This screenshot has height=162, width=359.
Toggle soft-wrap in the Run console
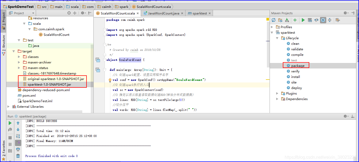pyautogui.click(x=18, y=136)
